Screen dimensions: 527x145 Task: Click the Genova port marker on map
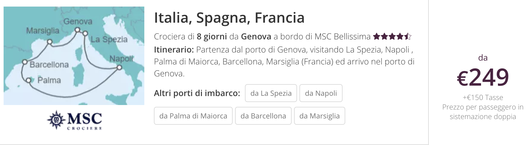77,30
